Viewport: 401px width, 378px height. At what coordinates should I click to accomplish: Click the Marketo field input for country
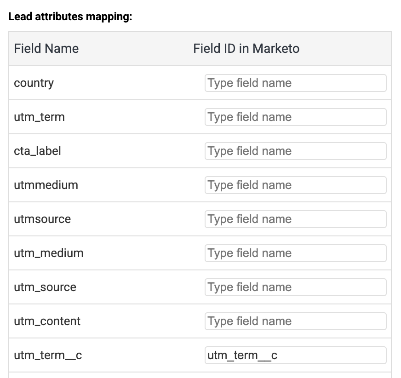click(295, 83)
